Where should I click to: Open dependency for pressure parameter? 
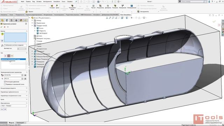(25, 75)
